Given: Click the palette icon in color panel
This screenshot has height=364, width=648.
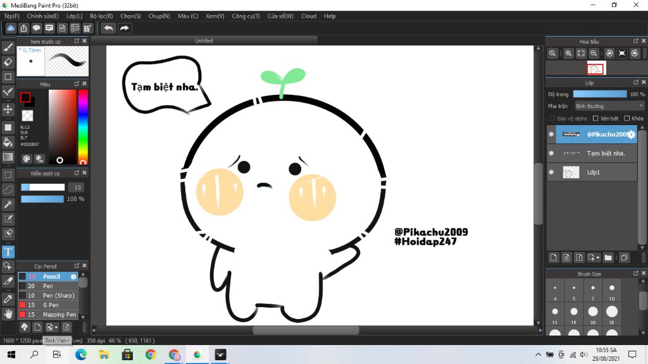Looking at the screenshot, I should (x=27, y=159).
